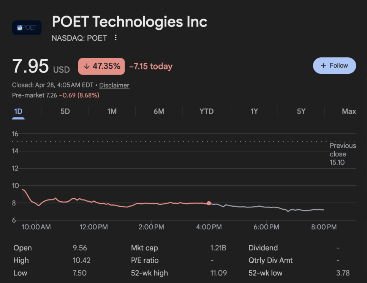View the 1Y price chart tab
The image size is (367, 283).
click(x=254, y=111)
